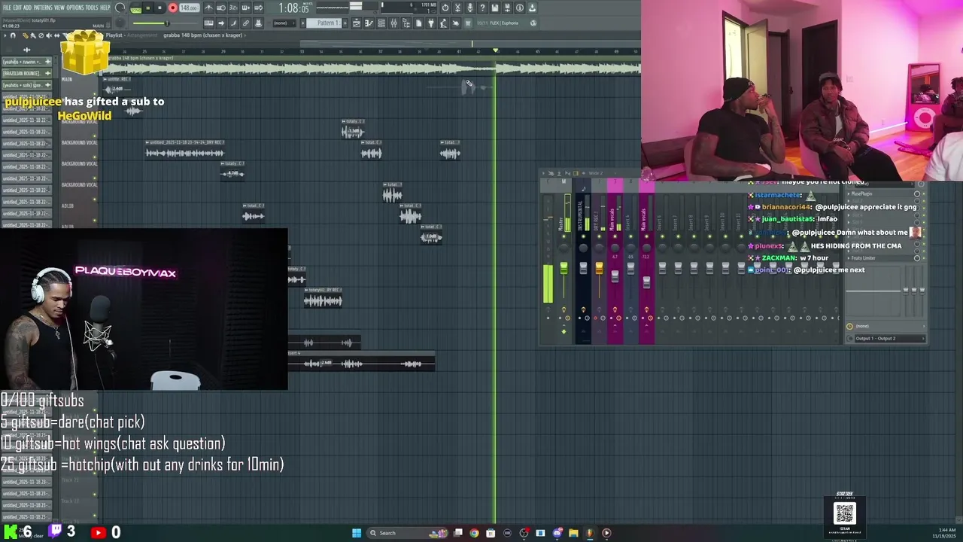The height and width of the screenshot is (542, 963).
Task: Click the one-click audio recording microphone
Action: pos(470,8)
